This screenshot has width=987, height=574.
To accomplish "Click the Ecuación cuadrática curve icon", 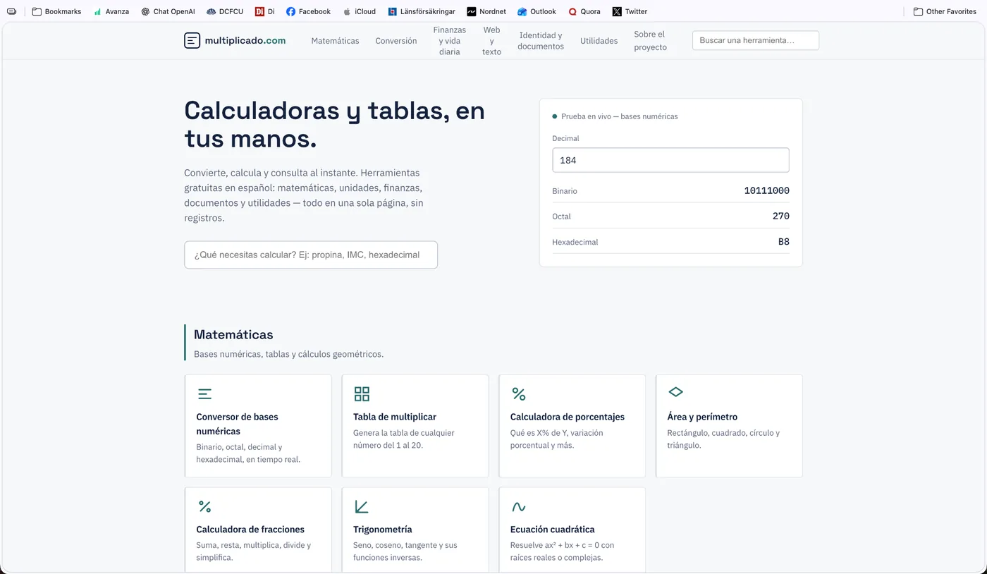I will coord(519,506).
